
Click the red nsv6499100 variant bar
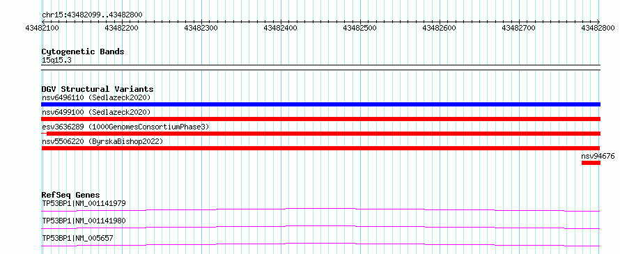click(320, 119)
